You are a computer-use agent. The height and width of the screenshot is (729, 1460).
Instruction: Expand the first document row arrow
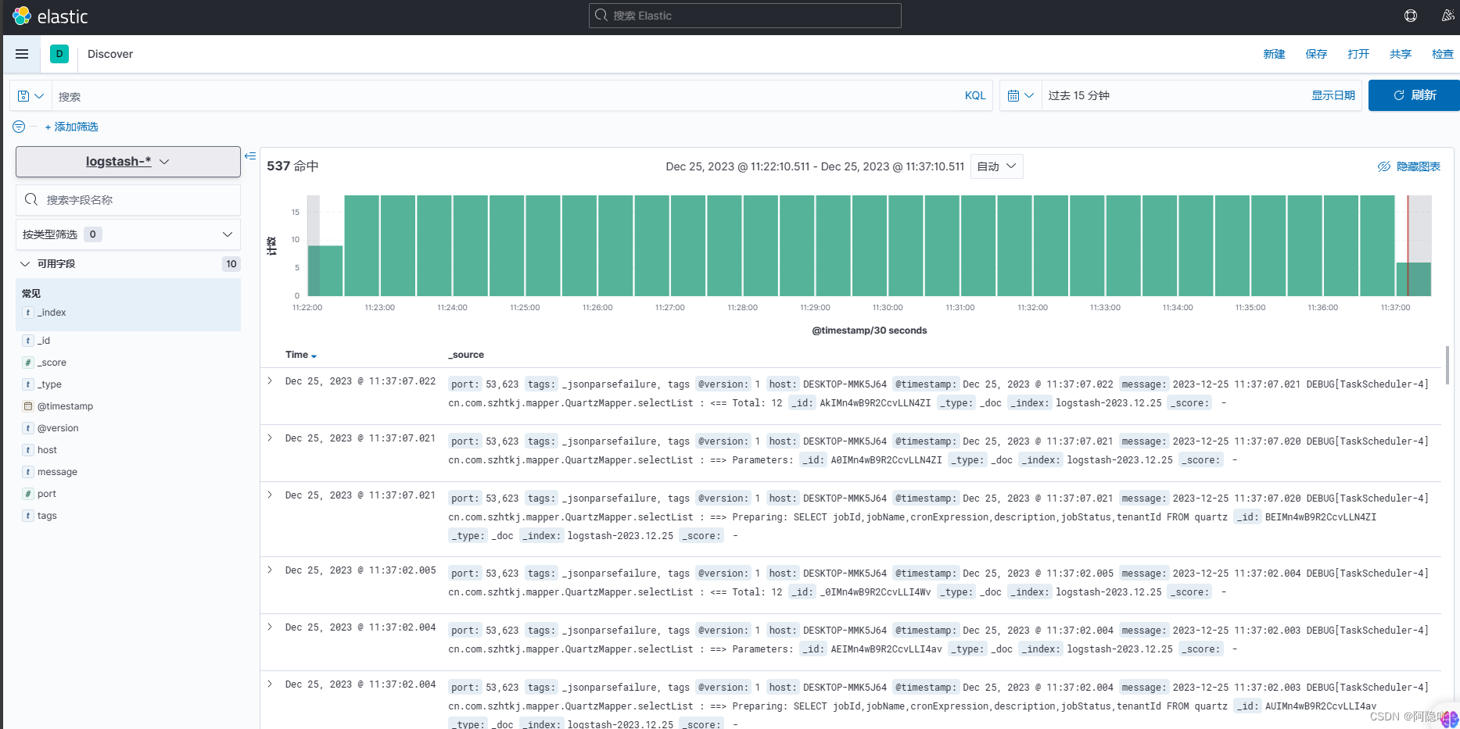(270, 381)
